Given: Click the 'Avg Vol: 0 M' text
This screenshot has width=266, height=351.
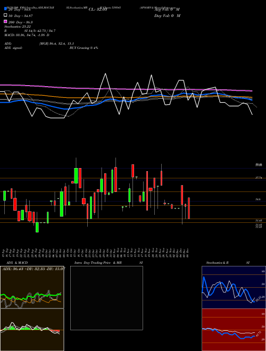Looking at the screenshot, I should [167, 10].
